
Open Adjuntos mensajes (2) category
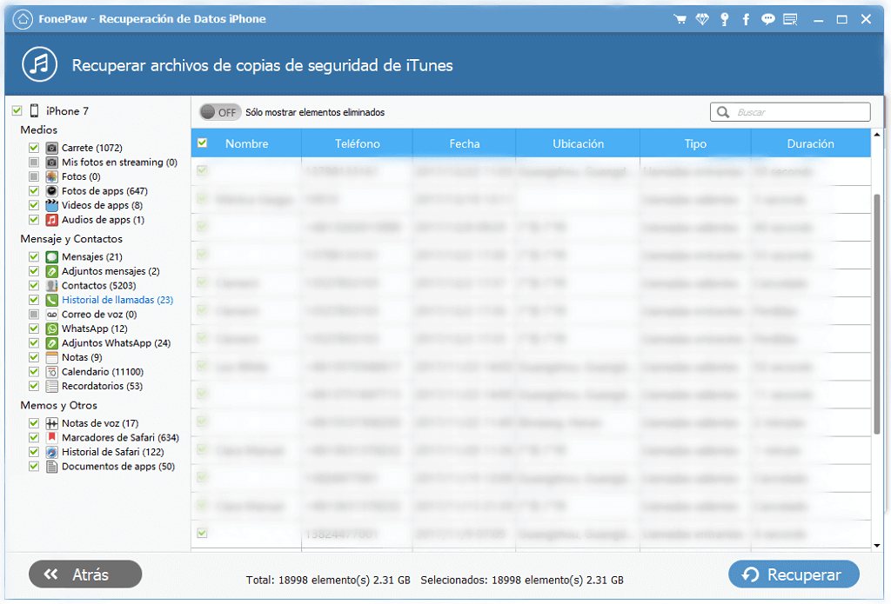[x=111, y=271]
